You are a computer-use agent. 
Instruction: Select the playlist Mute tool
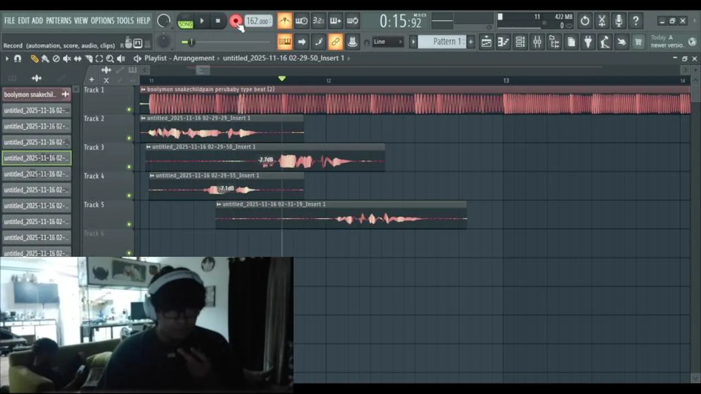pos(66,59)
